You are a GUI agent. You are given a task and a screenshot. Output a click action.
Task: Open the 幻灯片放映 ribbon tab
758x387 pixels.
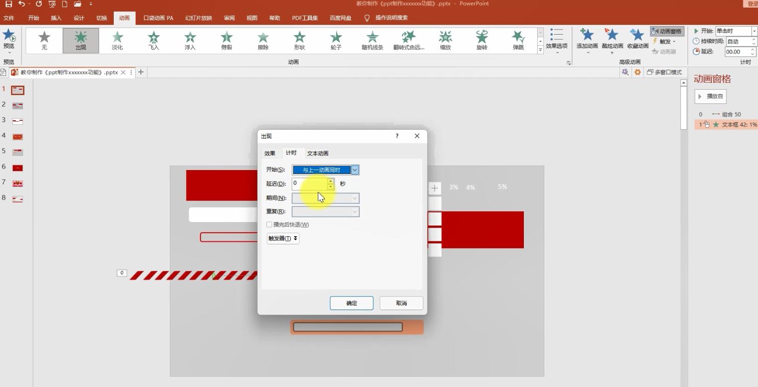pos(198,17)
